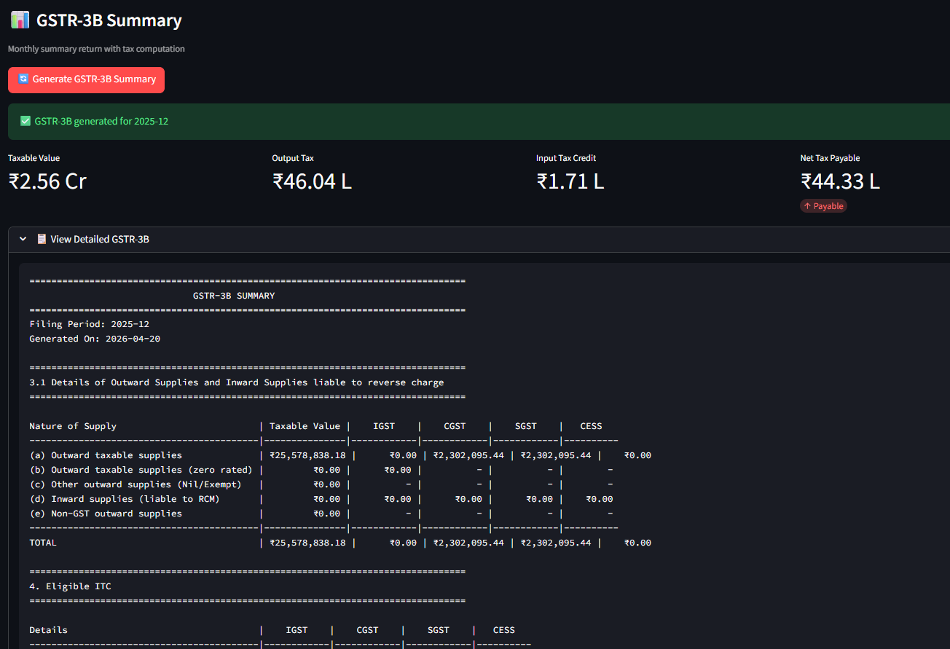Click the (b) Outward taxable supplies (zero rated) row
This screenshot has width=950, height=649.
click(321, 470)
